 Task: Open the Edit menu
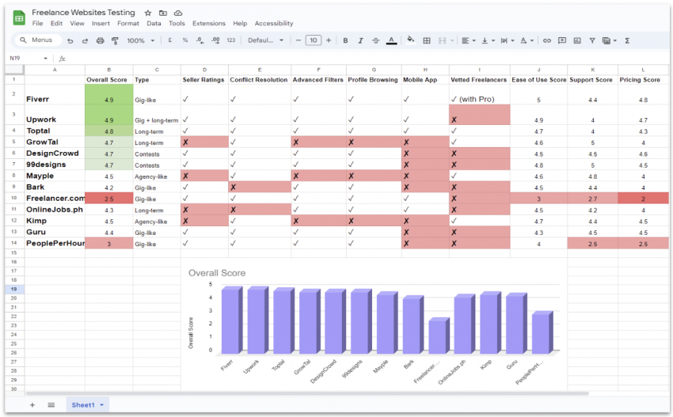click(x=56, y=23)
